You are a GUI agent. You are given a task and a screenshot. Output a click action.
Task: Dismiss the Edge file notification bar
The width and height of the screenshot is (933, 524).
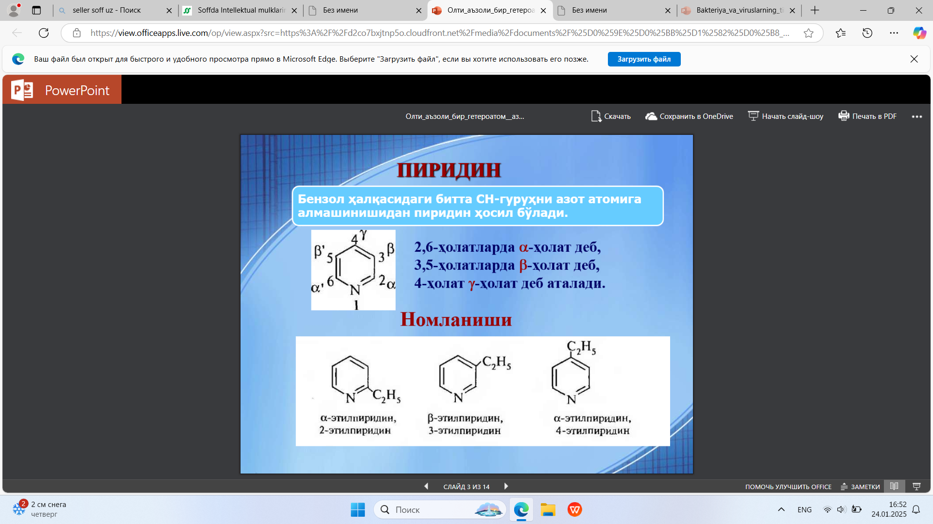pos(914,59)
